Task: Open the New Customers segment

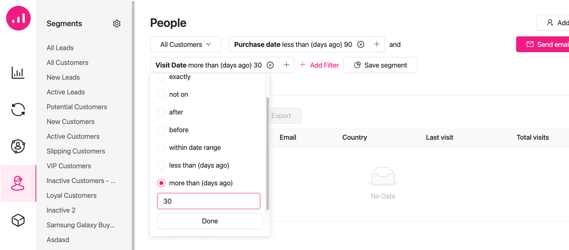Action: [x=70, y=122]
